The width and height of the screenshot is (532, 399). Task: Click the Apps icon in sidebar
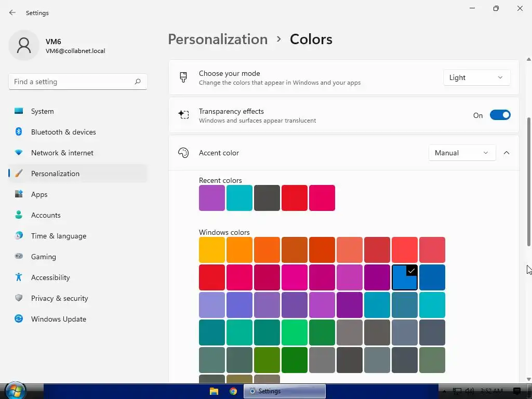19,194
